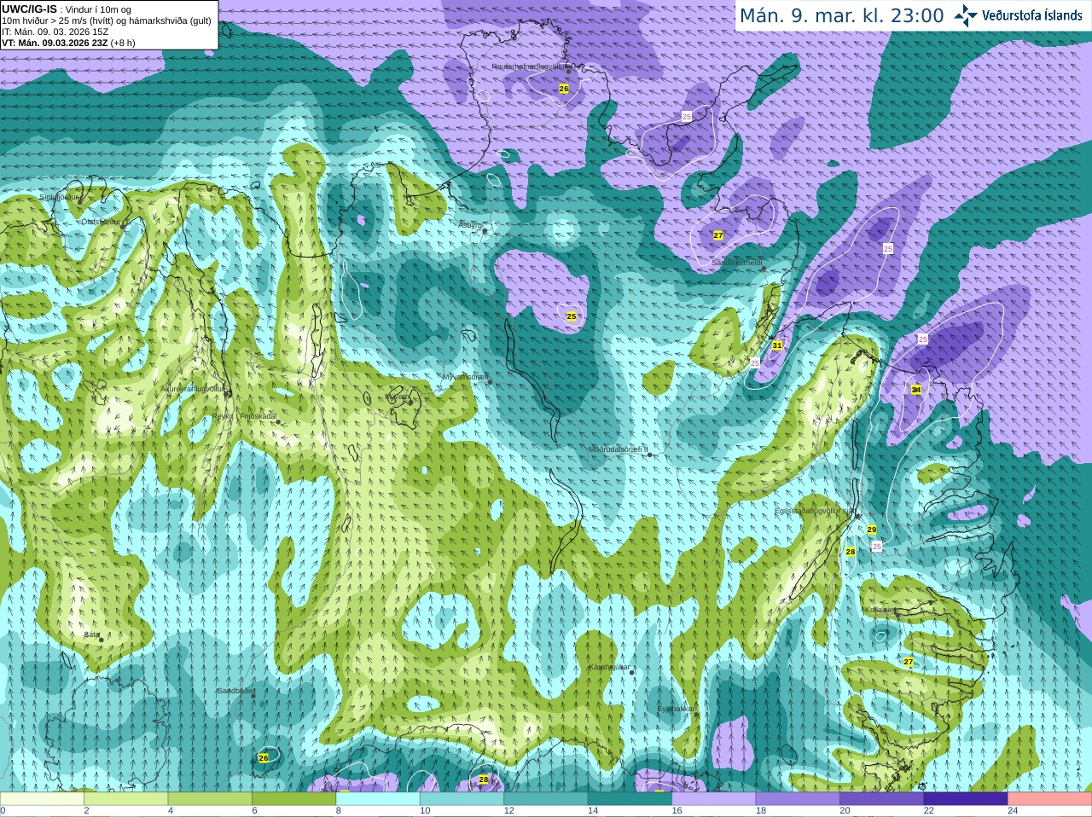Click the Reykir í Fnjóskadal station label
Screen dimensions: 1092x817
pyautogui.click(x=245, y=416)
